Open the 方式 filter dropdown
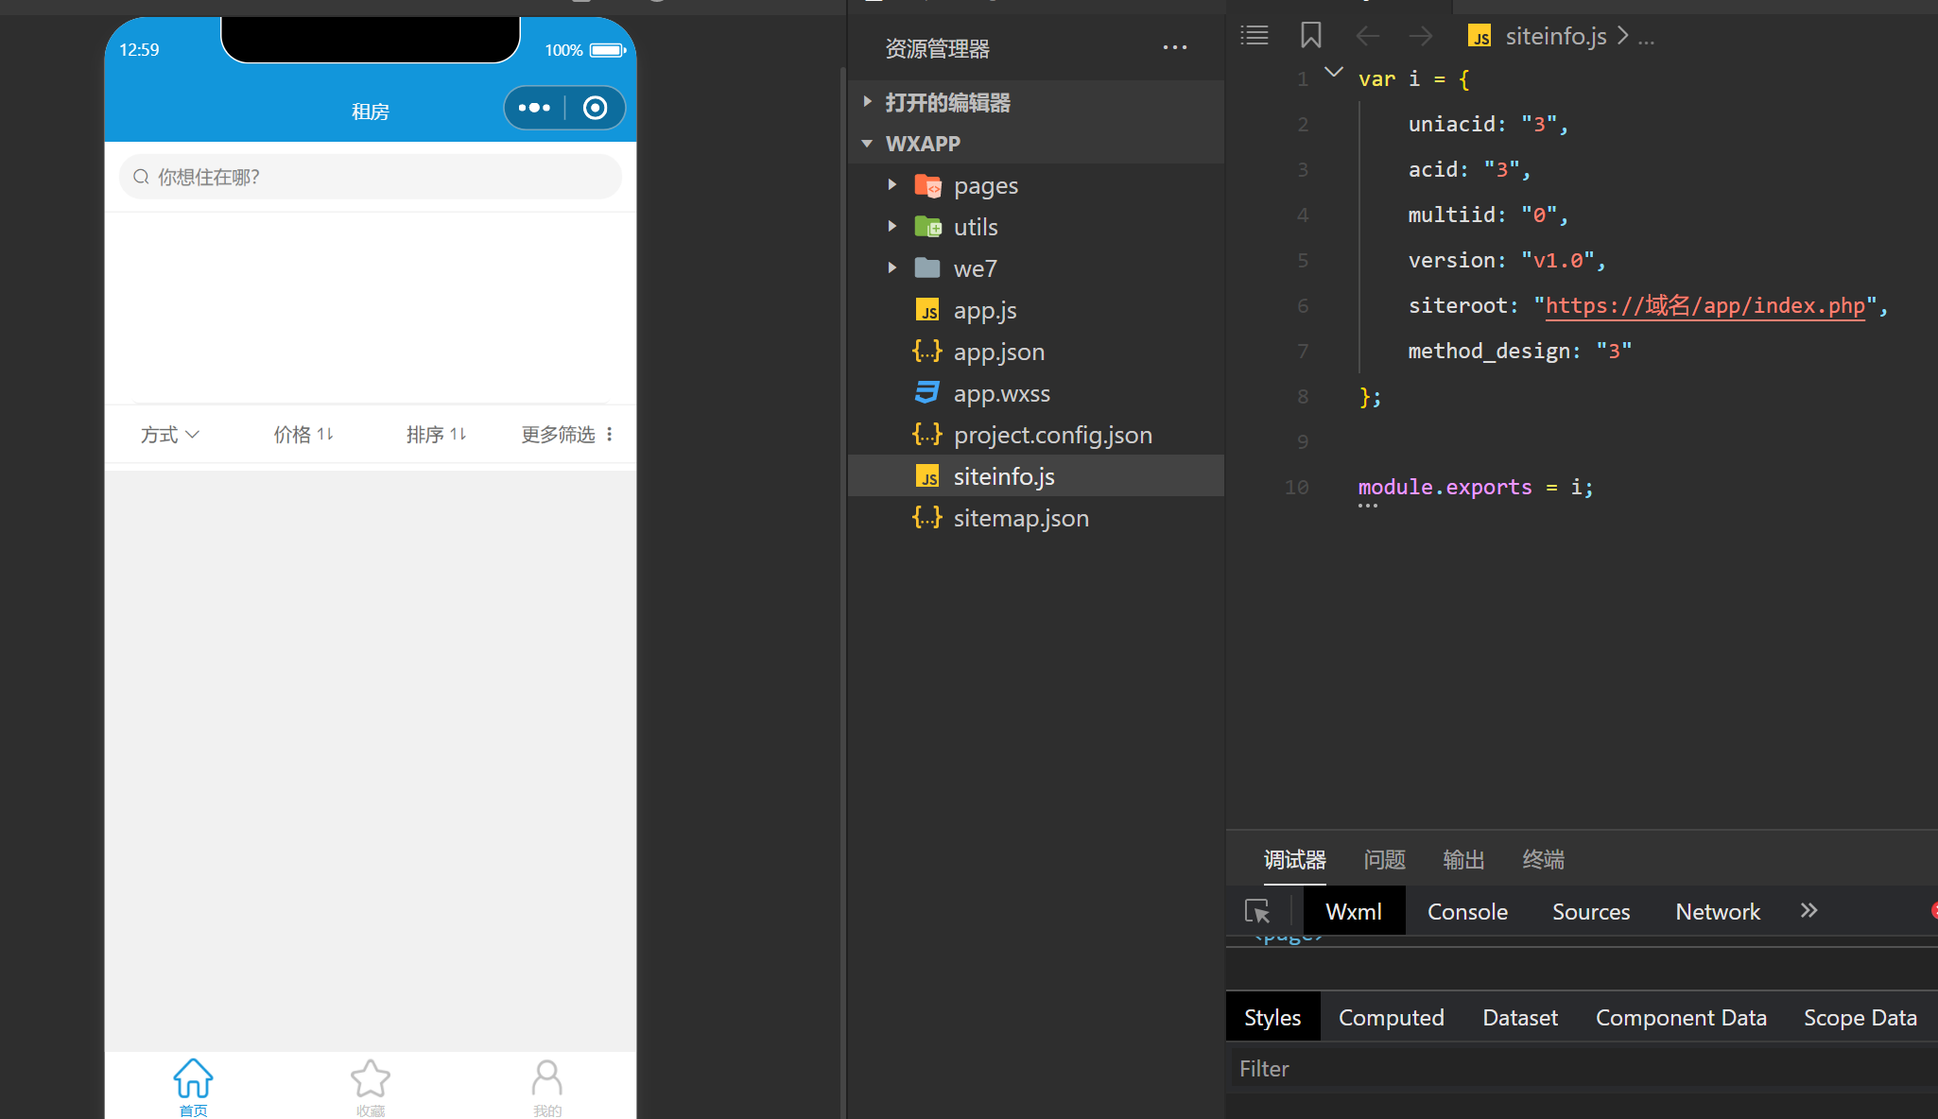Screen dimensions: 1938x1119 tap(168, 434)
